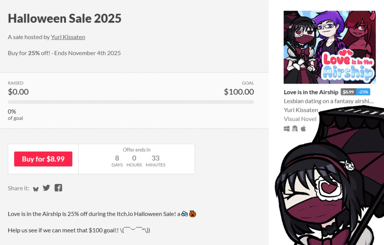This screenshot has width=384, height=245.
Task: Click the Love is in the Airship title
Action: coord(311,92)
